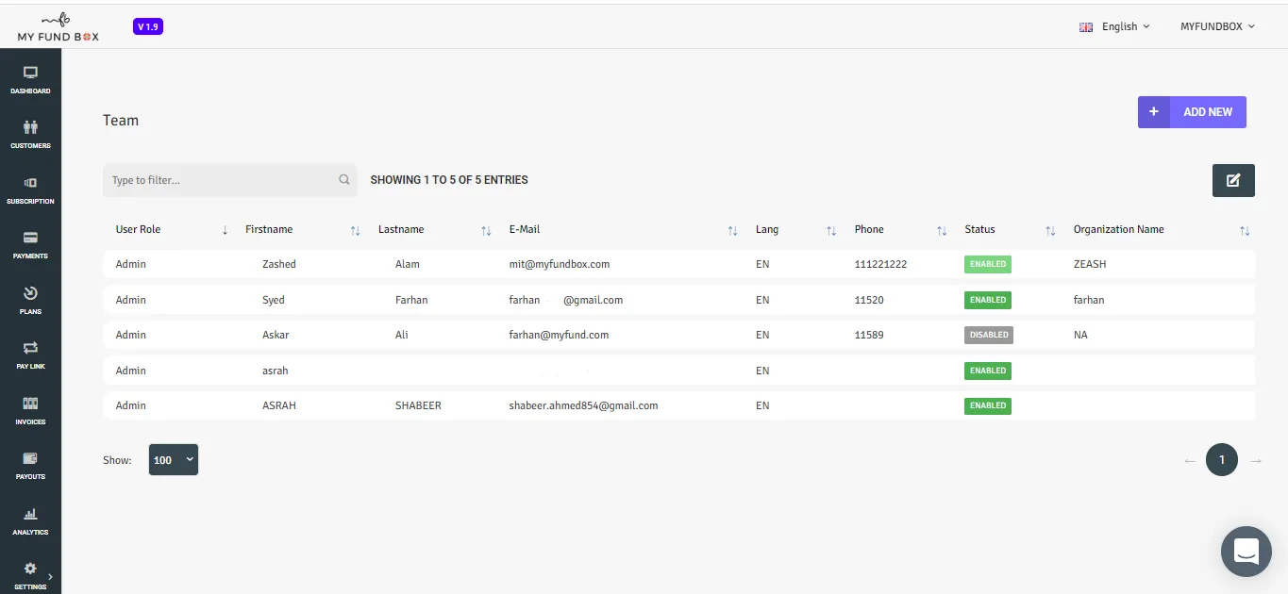
Task: Open the live chat widget
Action: (x=1246, y=552)
